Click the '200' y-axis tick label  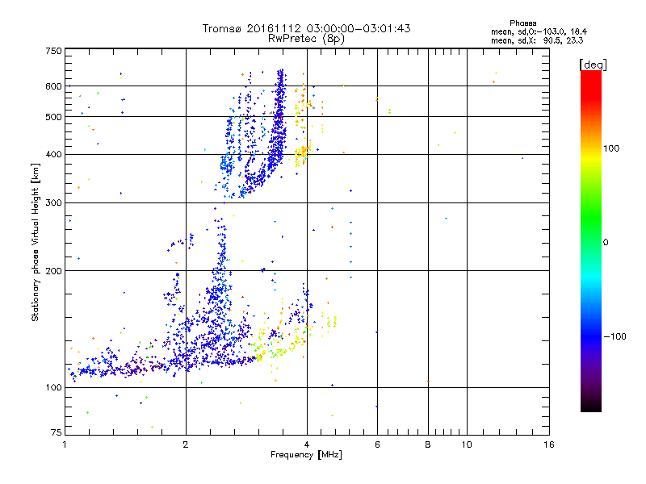(x=53, y=271)
